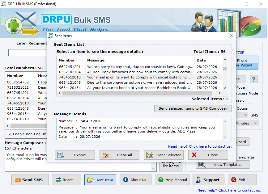
Task: Click the blue question mark help icon
Action: 254,79
